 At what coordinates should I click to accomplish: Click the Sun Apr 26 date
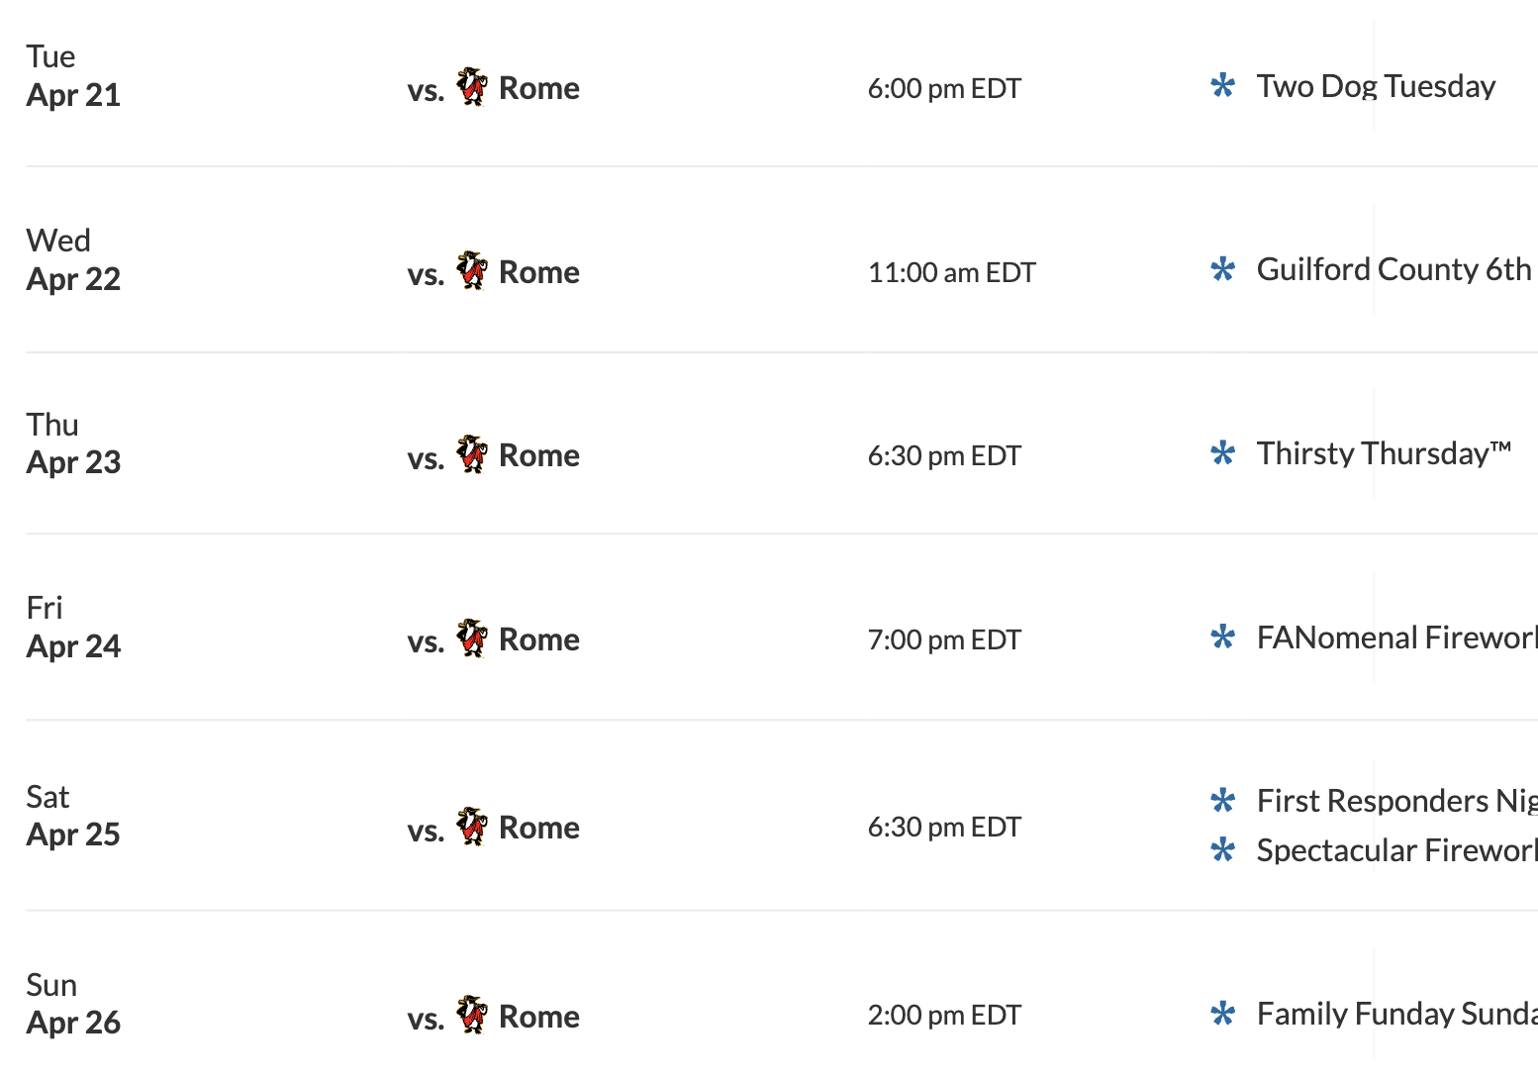point(73,1004)
